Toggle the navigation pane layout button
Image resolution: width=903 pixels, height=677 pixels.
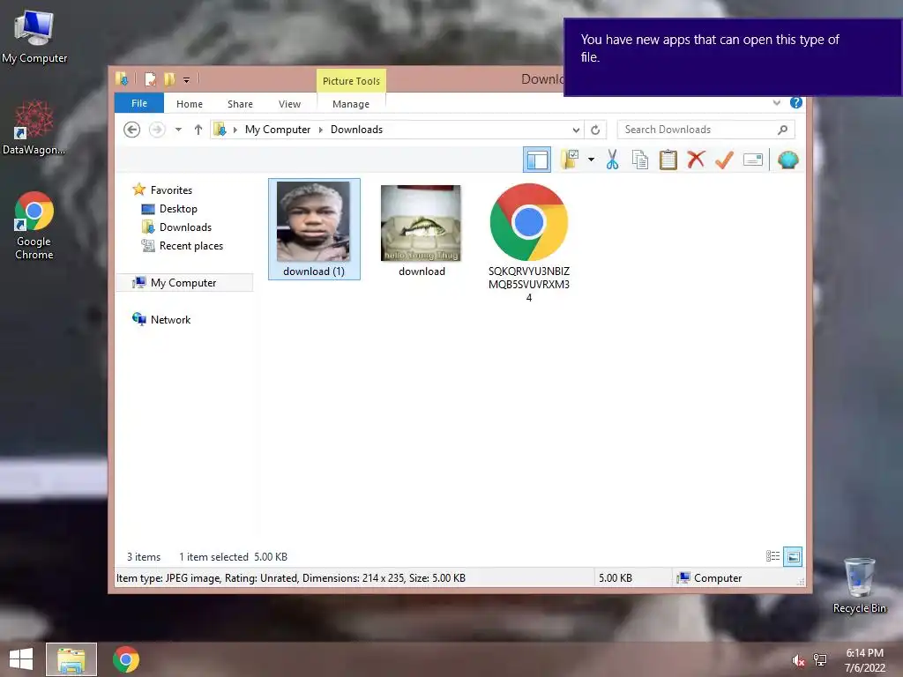[537, 160]
